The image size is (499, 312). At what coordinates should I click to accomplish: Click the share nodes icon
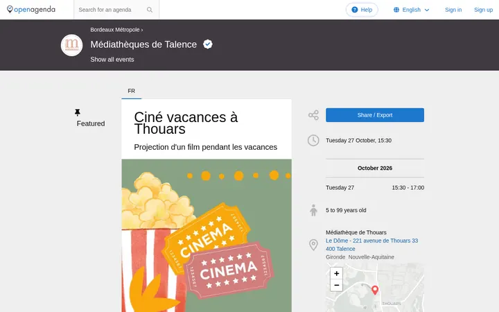(x=313, y=115)
